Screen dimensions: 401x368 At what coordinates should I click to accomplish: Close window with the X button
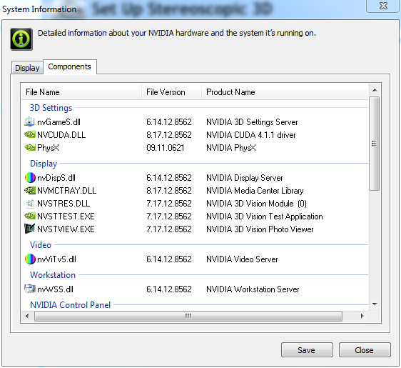point(383,6)
